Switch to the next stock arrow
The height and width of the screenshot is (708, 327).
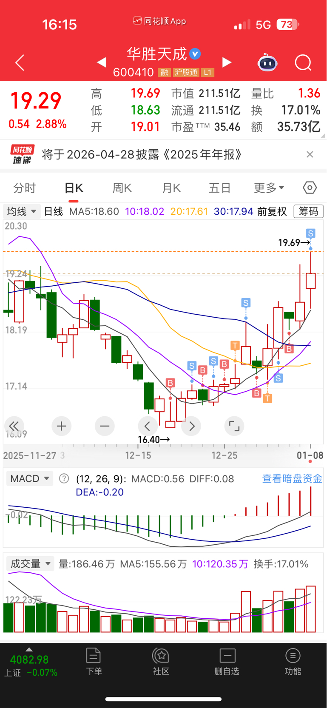pyautogui.click(x=227, y=63)
